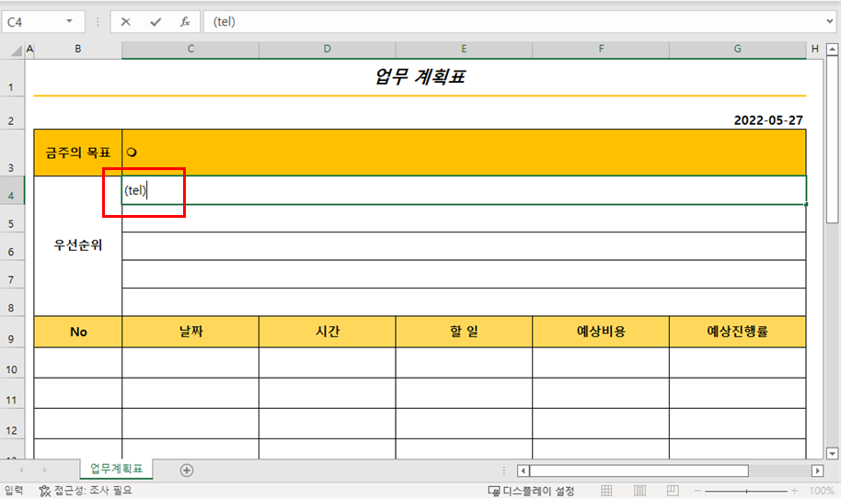
Task: Open the 업무계획표 sheet tab
Action: tap(116, 469)
